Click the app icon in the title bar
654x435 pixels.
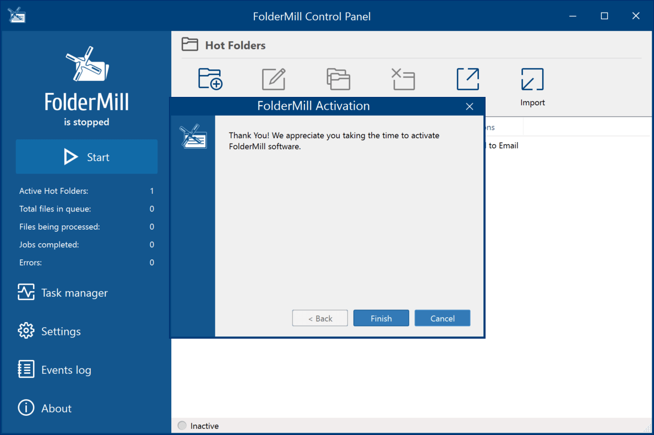pos(18,15)
